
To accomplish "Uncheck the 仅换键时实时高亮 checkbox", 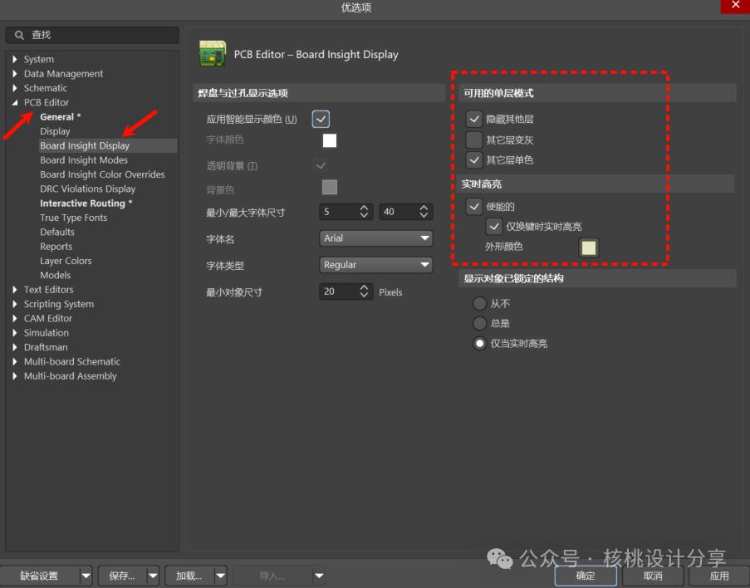I will tap(494, 227).
